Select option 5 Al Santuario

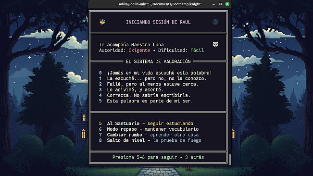[x=146, y=123]
